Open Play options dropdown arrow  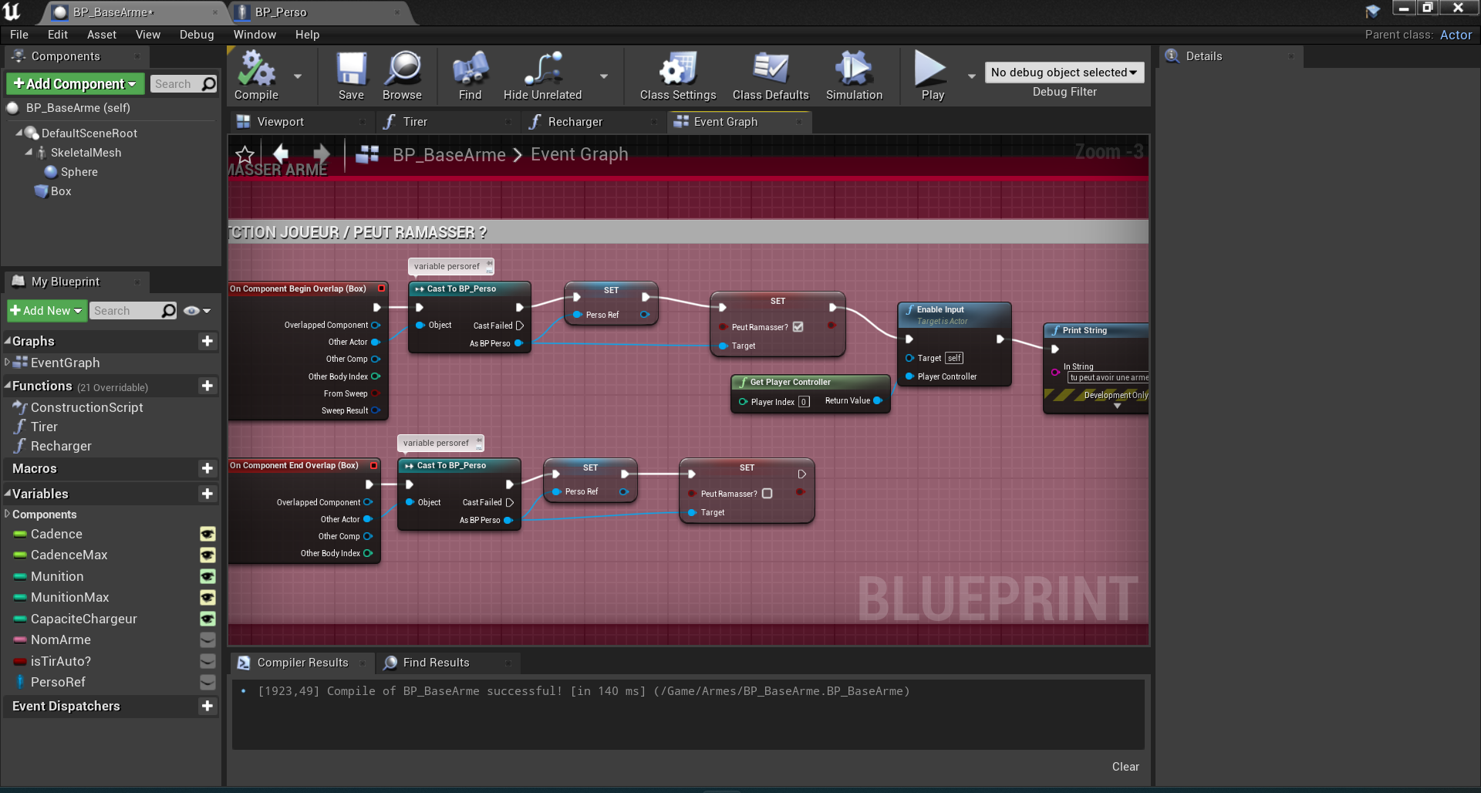(x=971, y=76)
